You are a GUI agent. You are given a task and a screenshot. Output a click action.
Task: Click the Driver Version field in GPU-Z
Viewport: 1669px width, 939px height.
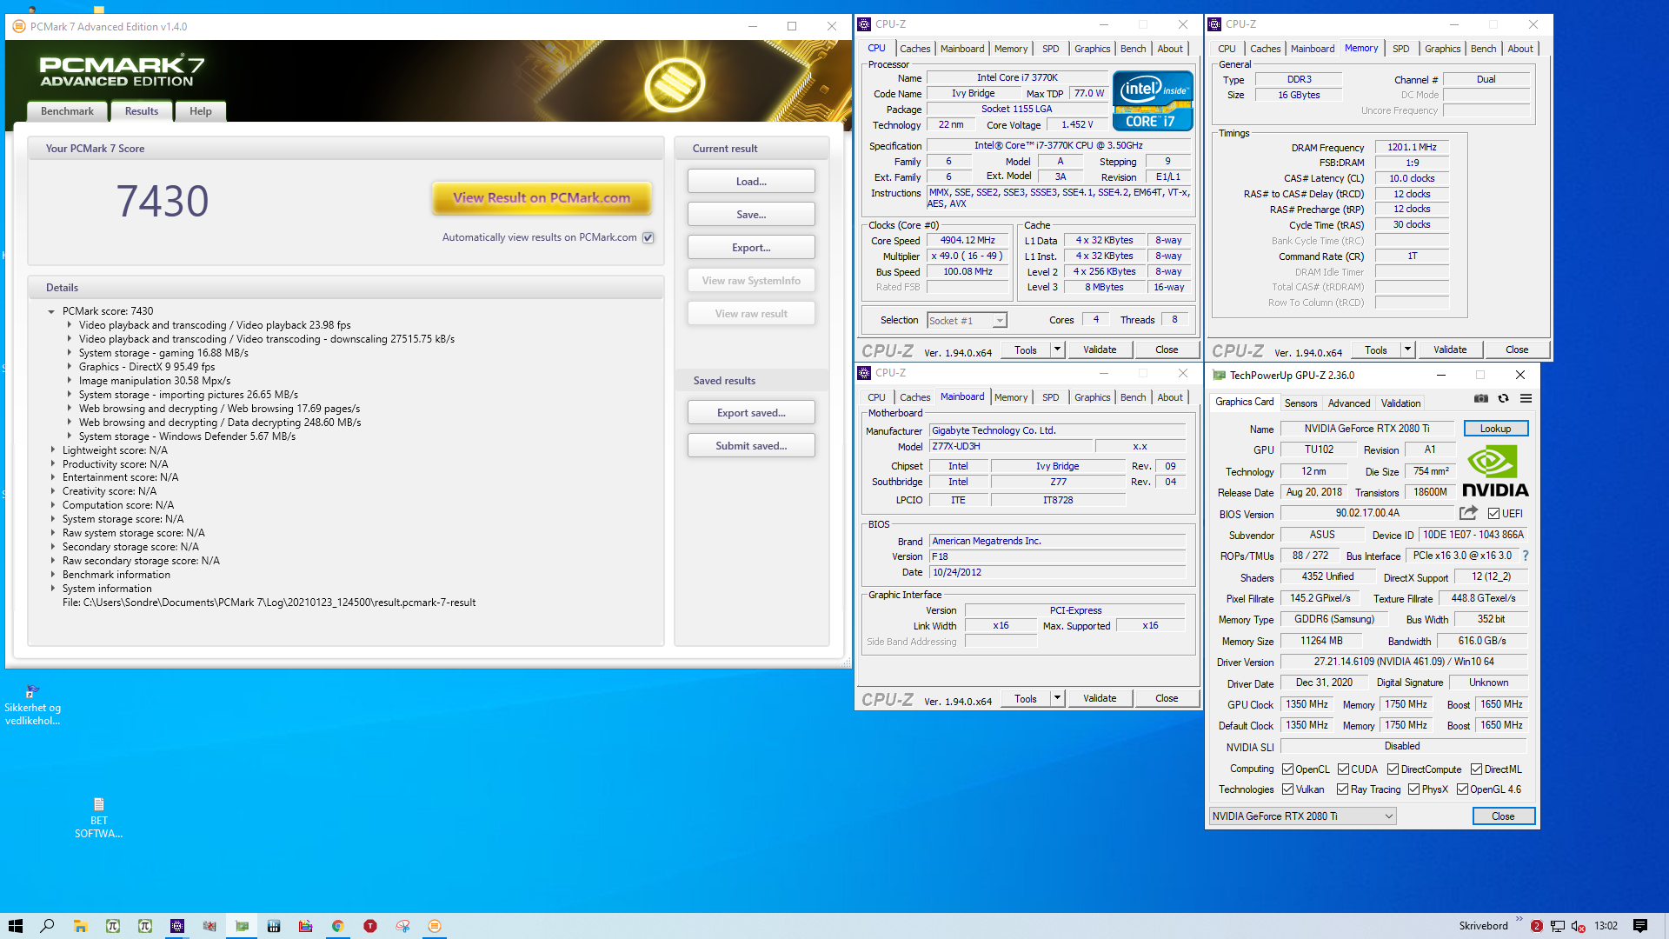point(1403,662)
